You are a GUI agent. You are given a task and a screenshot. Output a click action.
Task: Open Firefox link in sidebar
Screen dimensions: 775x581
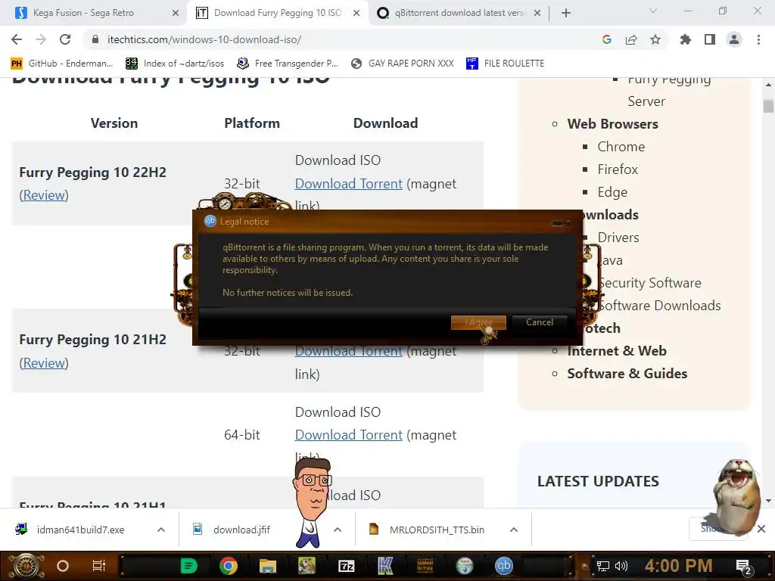tap(618, 169)
